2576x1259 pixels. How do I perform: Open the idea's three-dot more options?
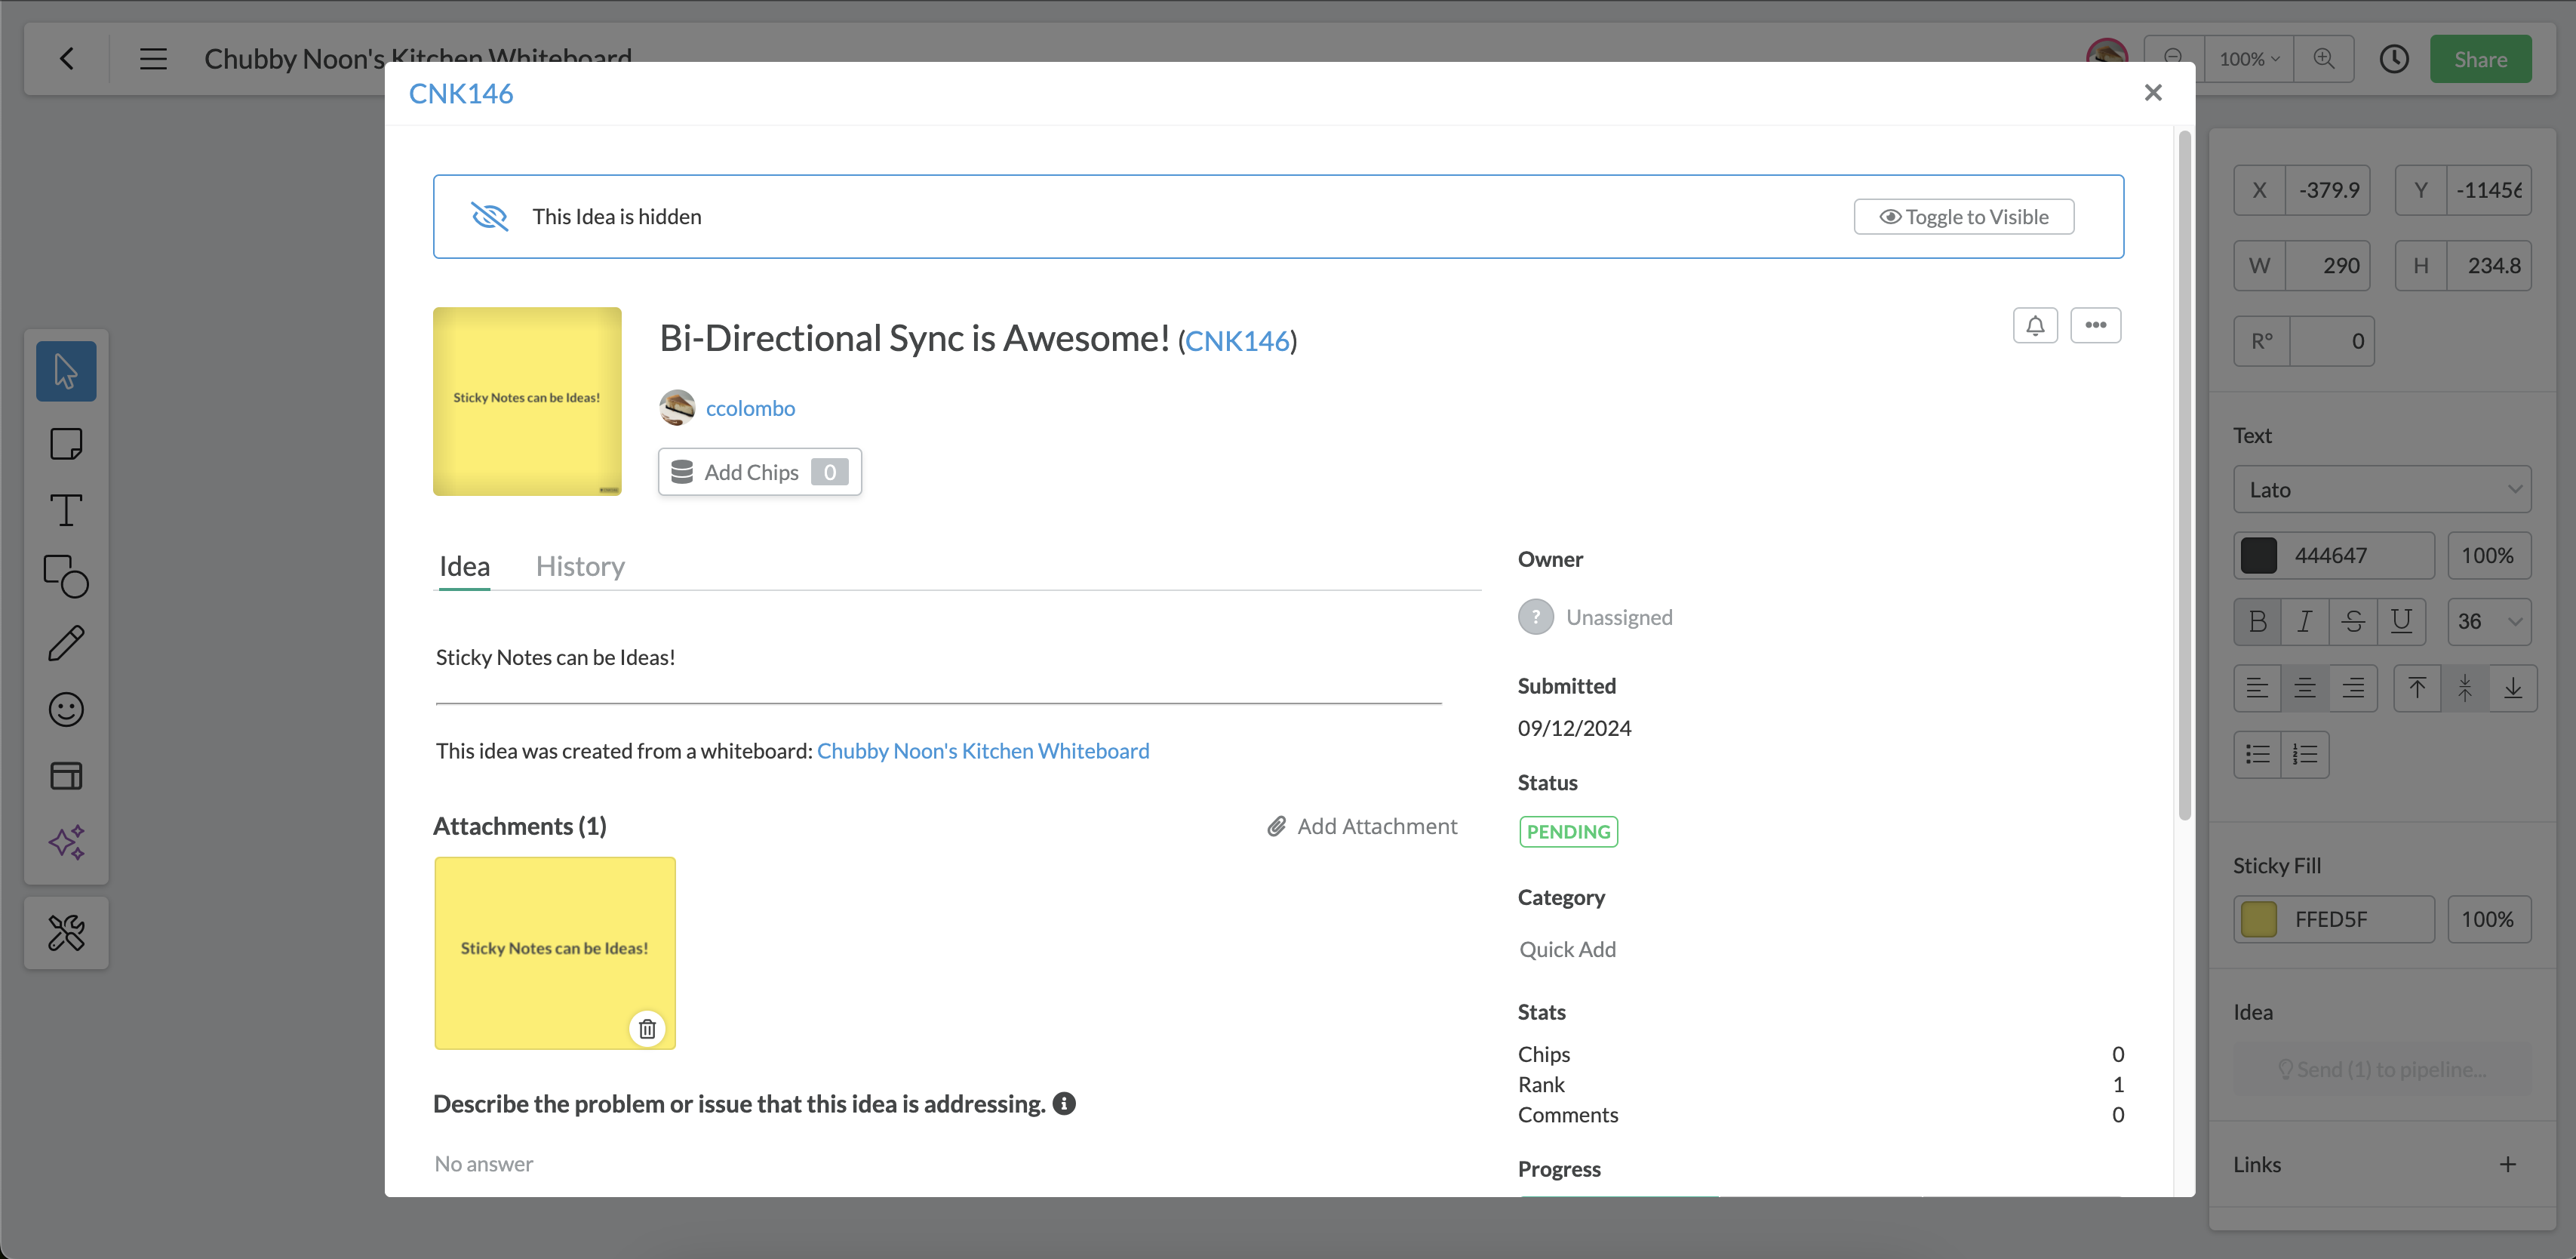pyautogui.click(x=2095, y=325)
